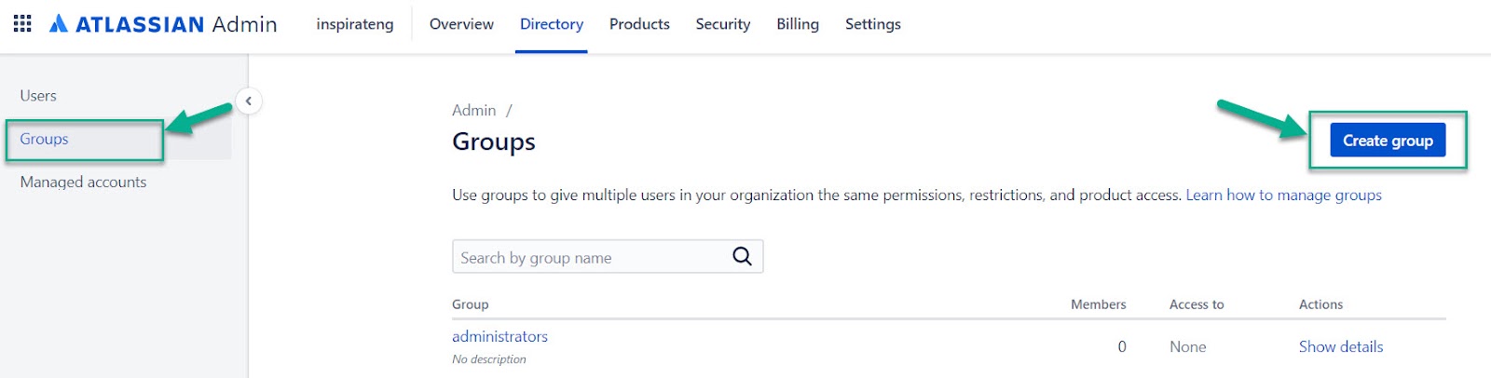Viewport: 1491px width, 378px height.
Task: Click the inspirateng organization name
Action: coord(355,24)
